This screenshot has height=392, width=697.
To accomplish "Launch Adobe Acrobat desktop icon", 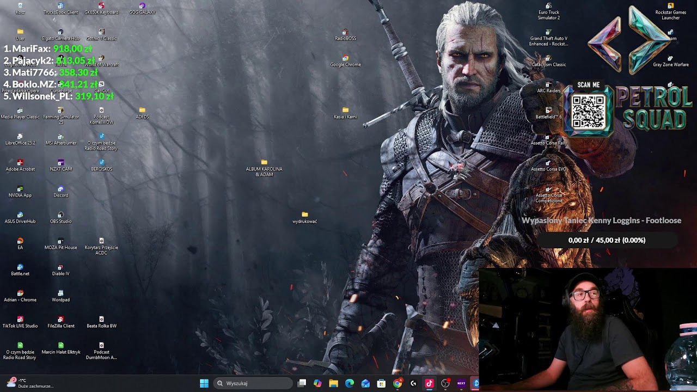I will [x=20, y=165].
